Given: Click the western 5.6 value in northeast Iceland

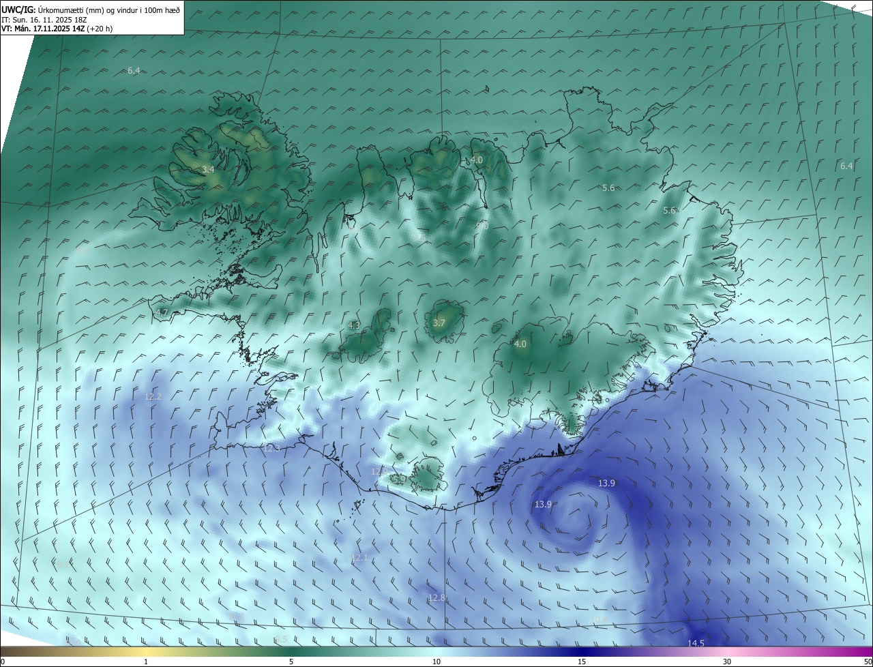Looking at the screenshot, I should tap(608, 188).
